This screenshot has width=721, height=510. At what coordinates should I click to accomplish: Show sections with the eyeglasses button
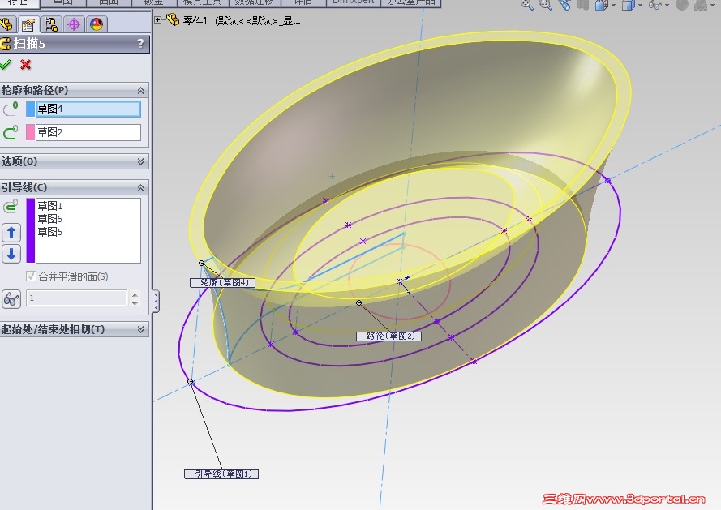click(x=11, y=299)
